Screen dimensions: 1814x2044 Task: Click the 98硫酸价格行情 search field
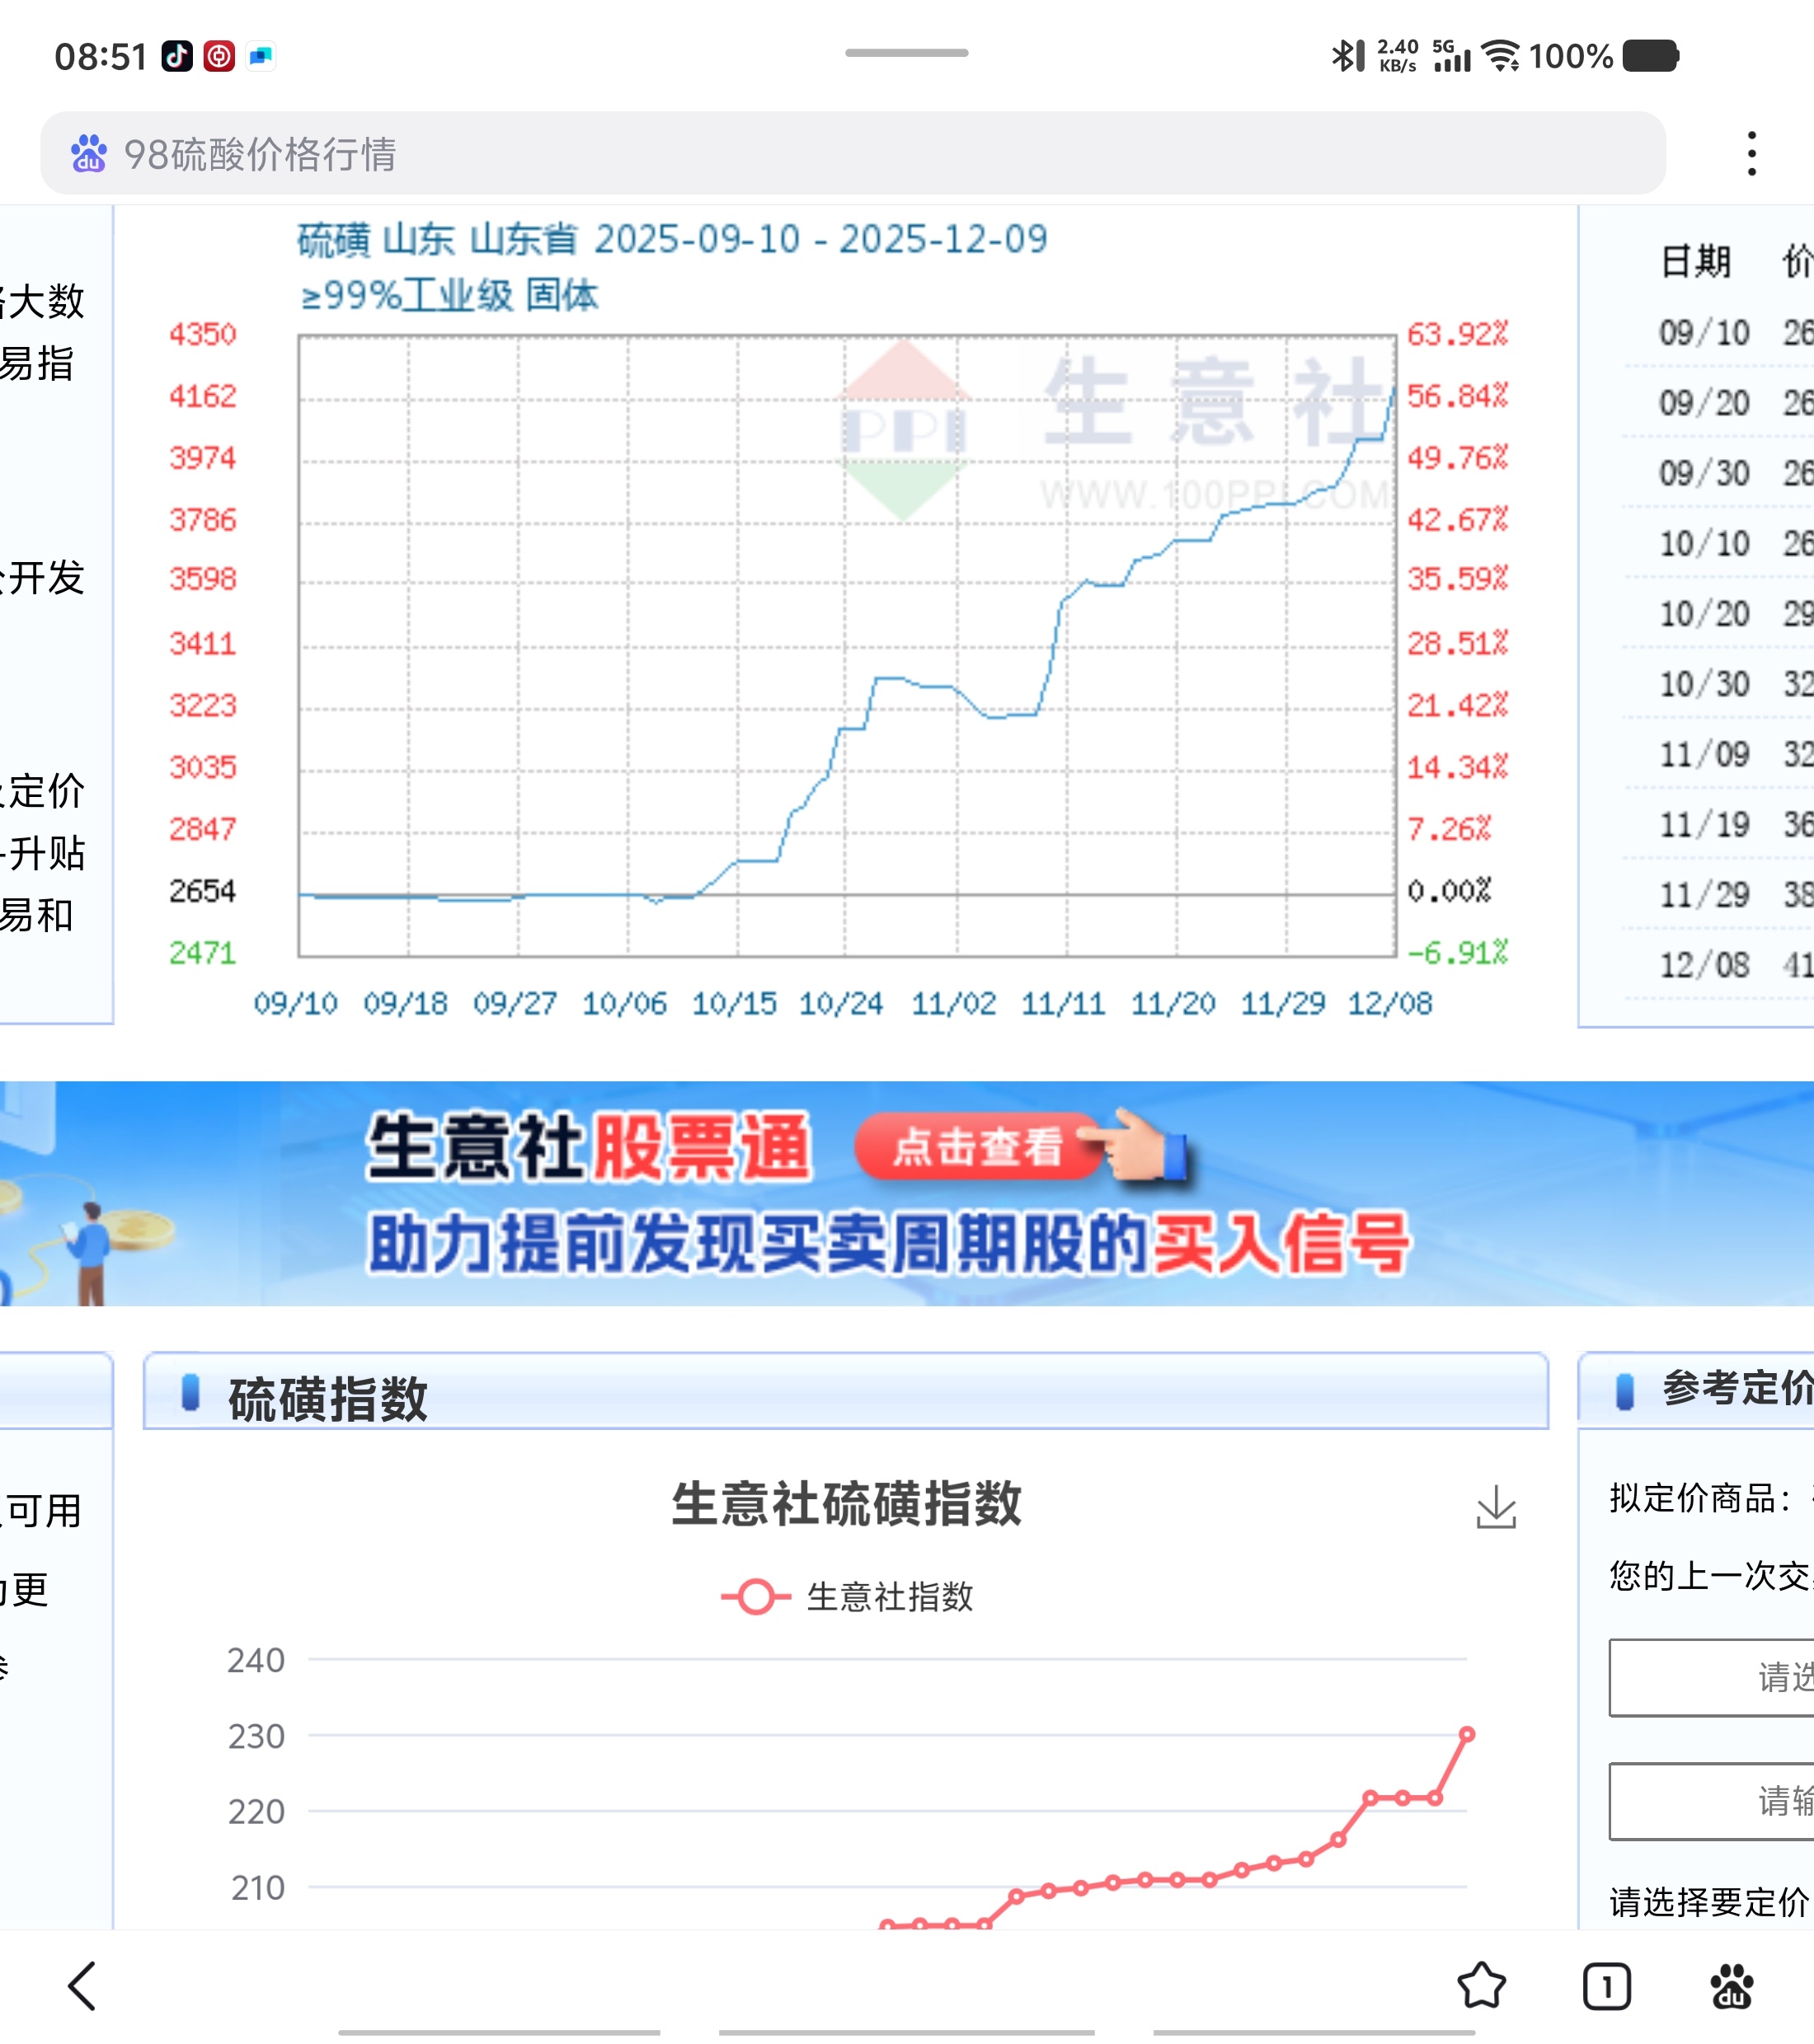[850, 154]
